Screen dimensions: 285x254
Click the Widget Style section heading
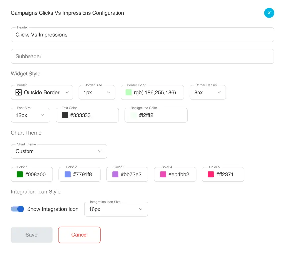pos(26,74)
